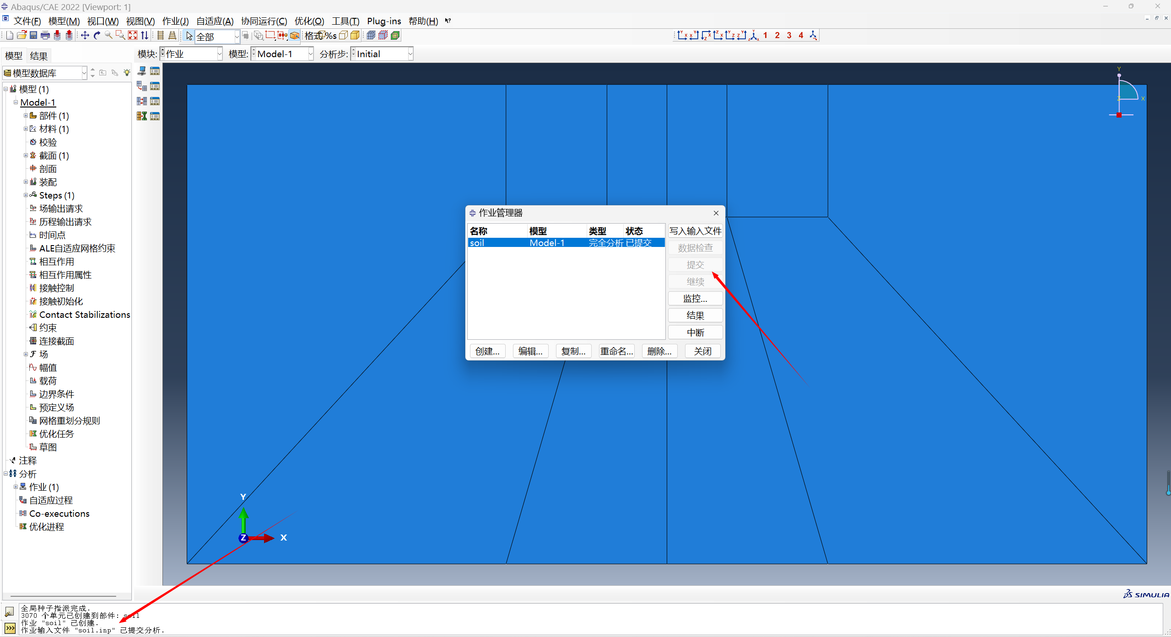Click the 删除... button
Screen dimensions: 1171x637
[x=659, y=351]
